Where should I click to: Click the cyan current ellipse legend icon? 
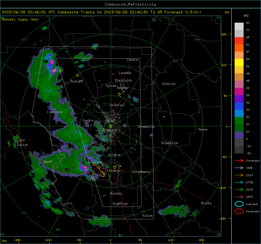click(x=239, y=204)
